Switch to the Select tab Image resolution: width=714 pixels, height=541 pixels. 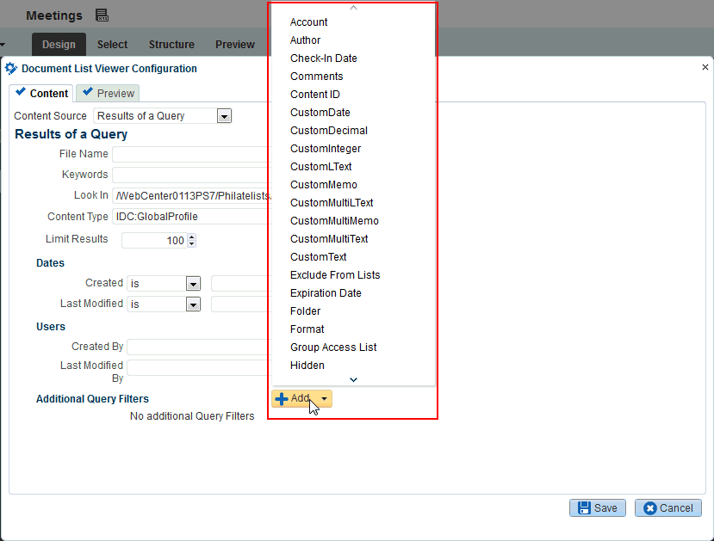point(112,45)
